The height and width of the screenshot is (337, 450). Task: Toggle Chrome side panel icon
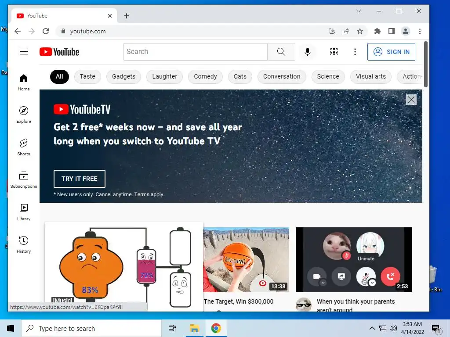pos(392,31)
